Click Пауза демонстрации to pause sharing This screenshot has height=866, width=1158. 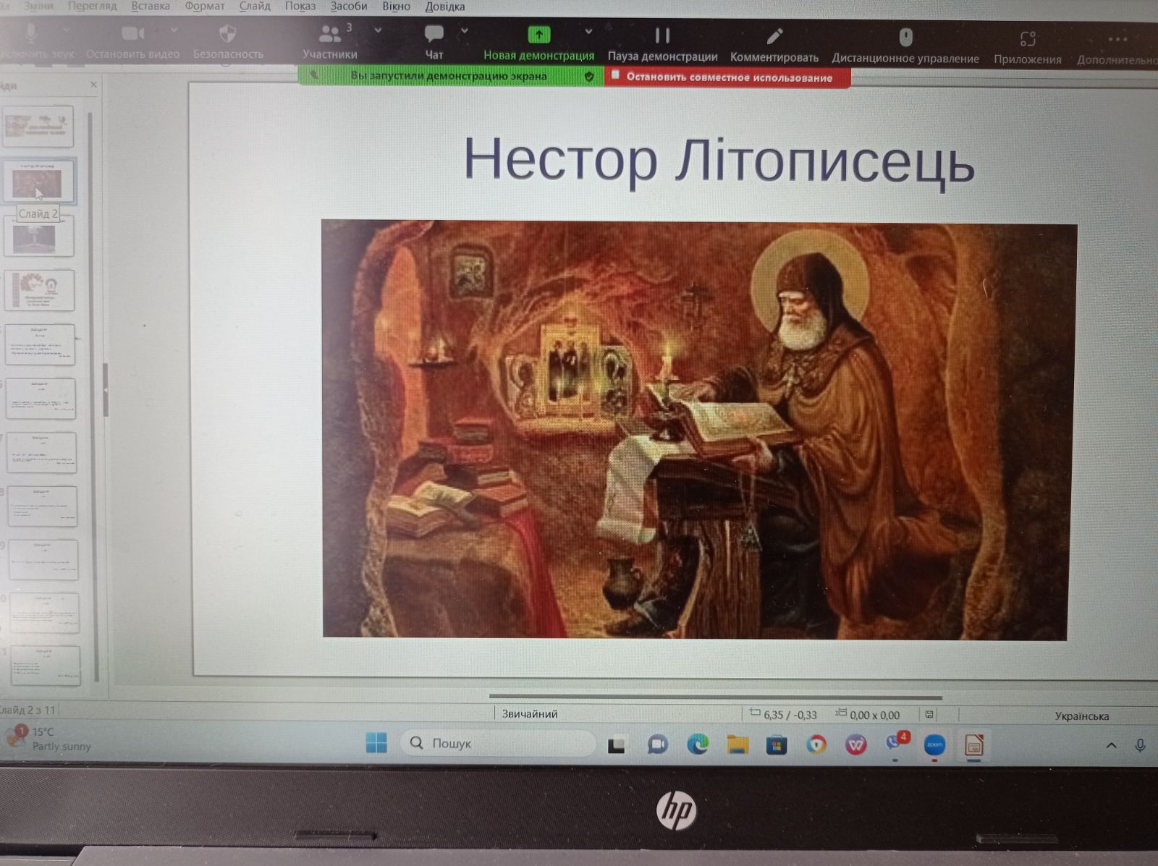pos(662,35)
